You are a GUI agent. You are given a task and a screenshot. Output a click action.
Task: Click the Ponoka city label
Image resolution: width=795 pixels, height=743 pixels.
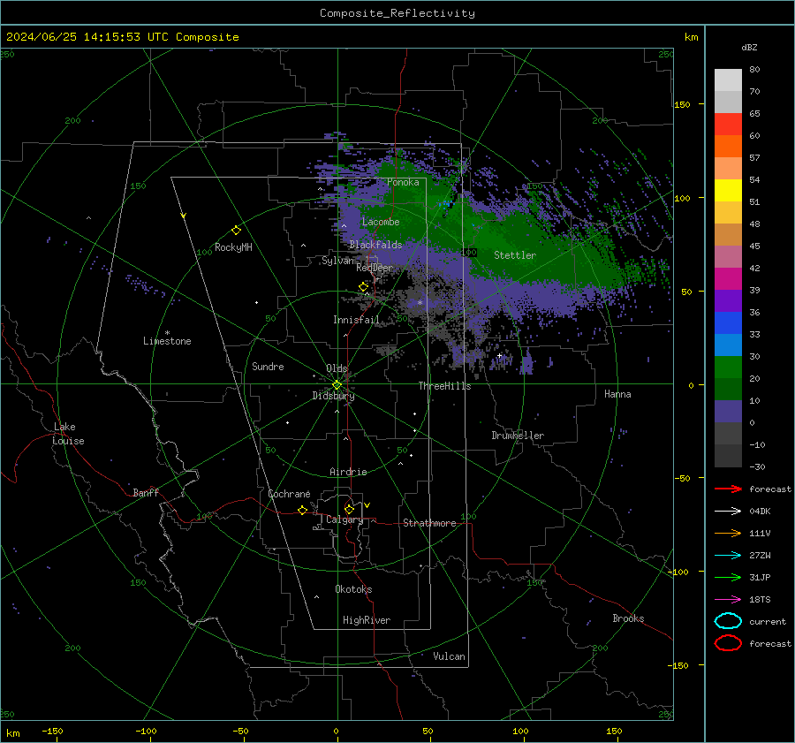pos(403,182)
